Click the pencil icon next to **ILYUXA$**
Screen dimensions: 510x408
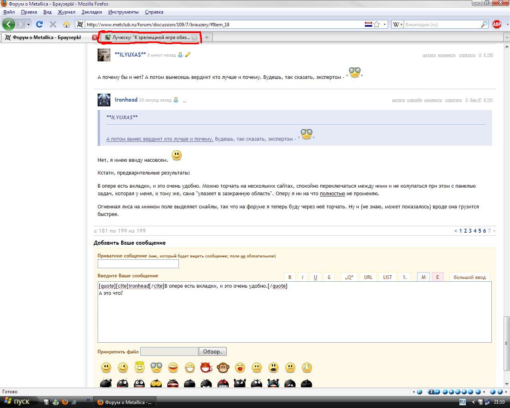(x=188, y=55)
